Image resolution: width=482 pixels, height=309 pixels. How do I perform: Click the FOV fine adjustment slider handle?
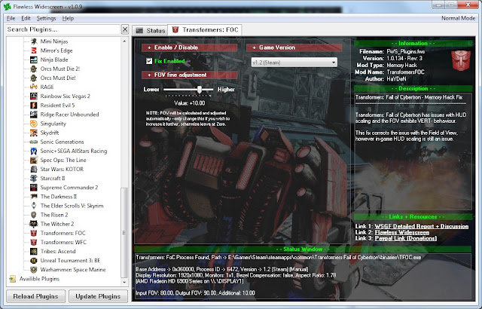(x=200, y=90)
